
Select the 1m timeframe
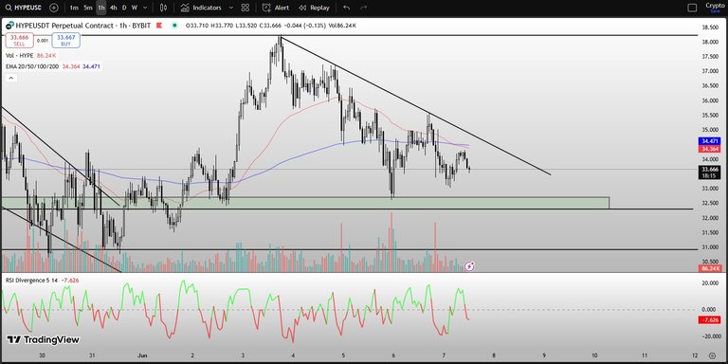coord(74,8)
